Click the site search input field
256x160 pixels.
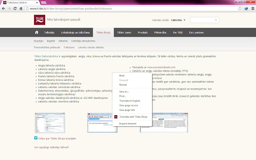pos(204,20)
